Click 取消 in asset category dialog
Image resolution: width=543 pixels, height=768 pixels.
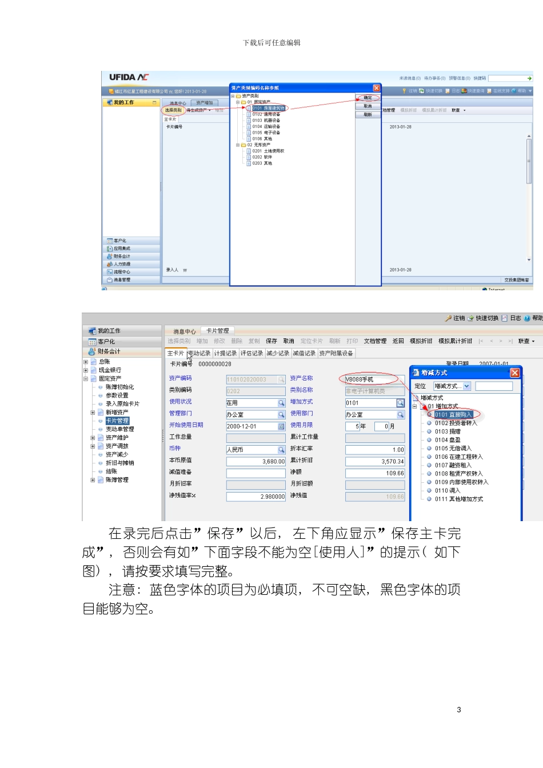[x=368, y=106]
